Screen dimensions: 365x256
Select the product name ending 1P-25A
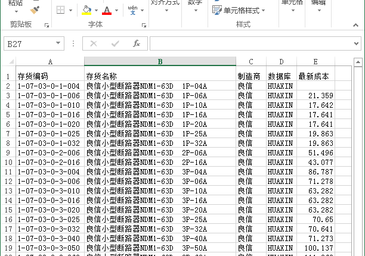160,133
